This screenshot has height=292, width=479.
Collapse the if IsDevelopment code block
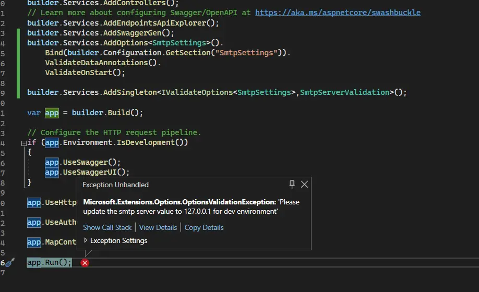click(23, 142)
